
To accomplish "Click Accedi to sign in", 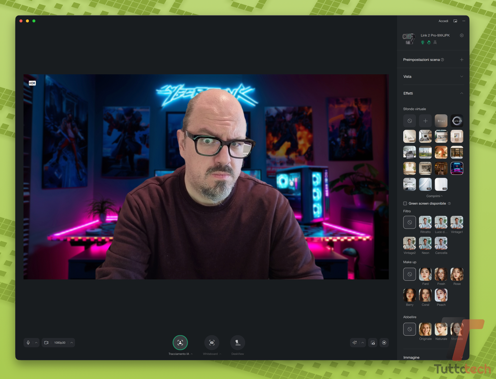I will (x=443, y=21).
